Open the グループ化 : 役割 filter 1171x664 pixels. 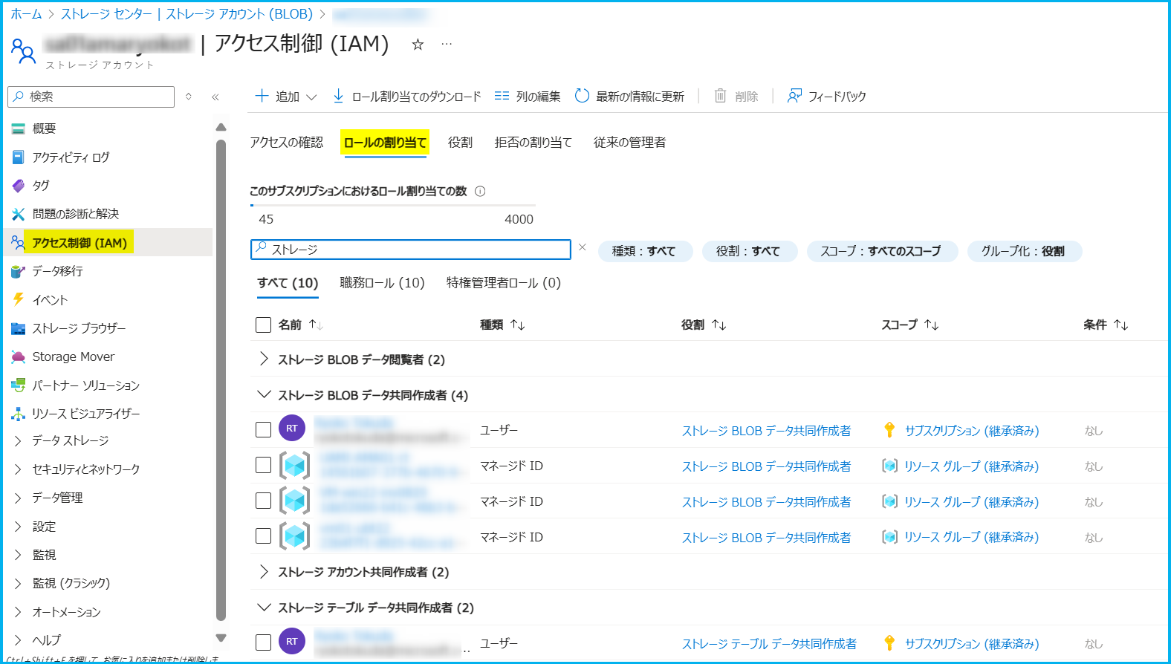(1024, 251)
